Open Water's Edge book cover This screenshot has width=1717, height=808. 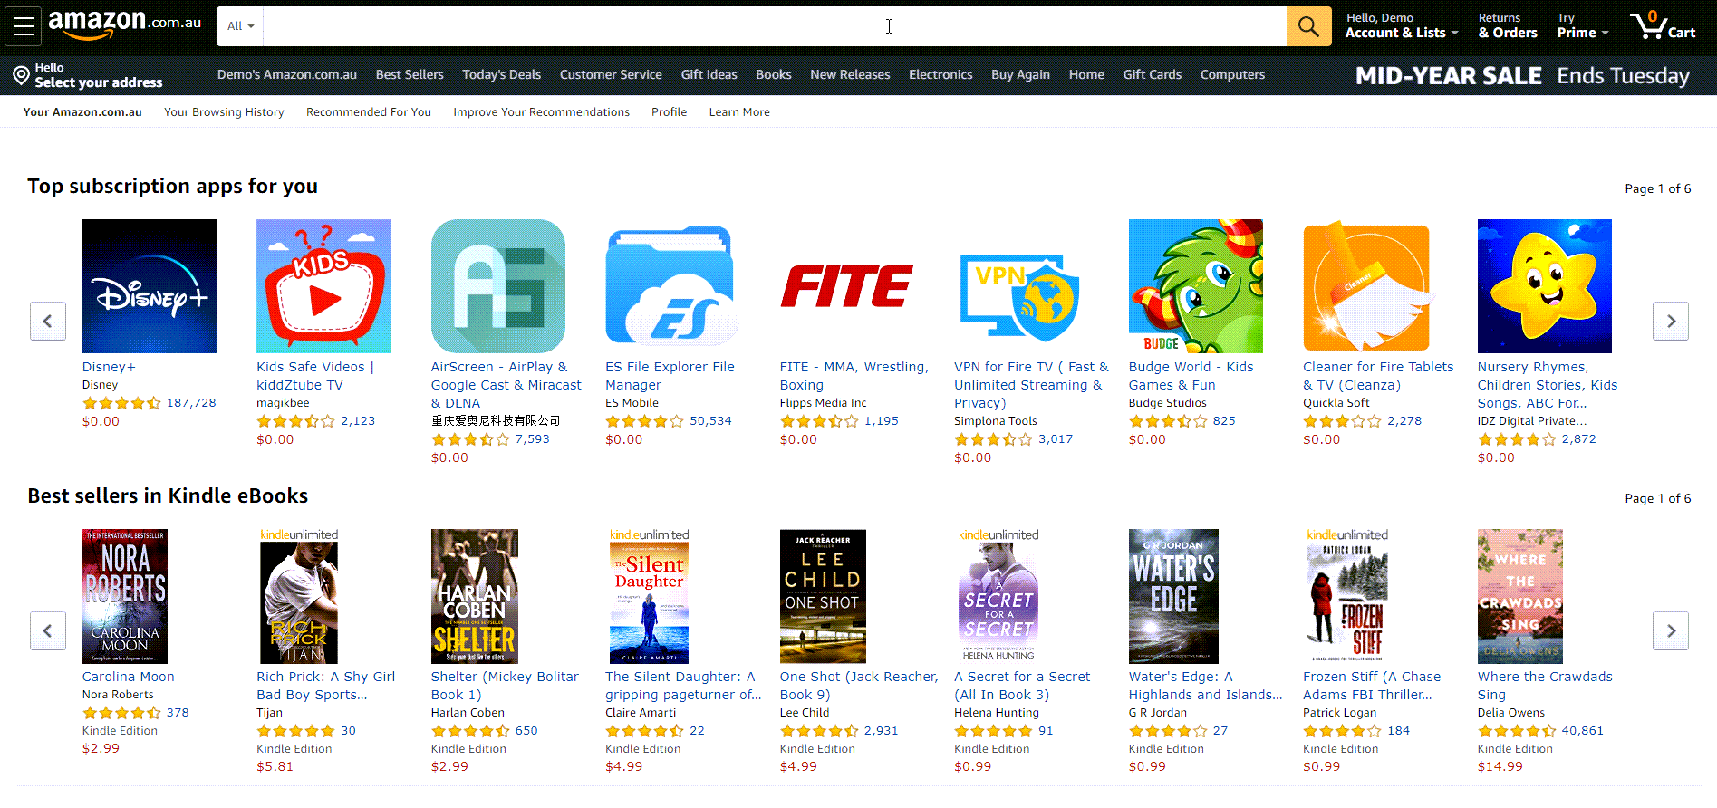(x=1173, y=596)
